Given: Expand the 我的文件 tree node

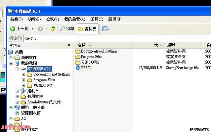Looking at the screenshot, I should coord(11,58).
